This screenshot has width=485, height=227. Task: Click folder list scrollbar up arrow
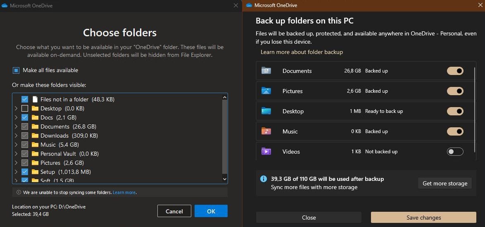225,97
